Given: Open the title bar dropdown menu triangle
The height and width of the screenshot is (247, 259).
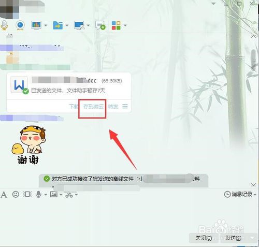Looking at the screenshot, I should (213, 4).
